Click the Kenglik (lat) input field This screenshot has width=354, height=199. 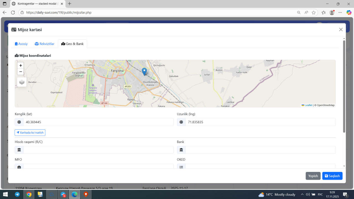98,122
